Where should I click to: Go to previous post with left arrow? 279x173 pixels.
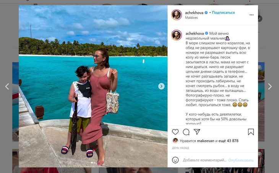pos(7,86)
